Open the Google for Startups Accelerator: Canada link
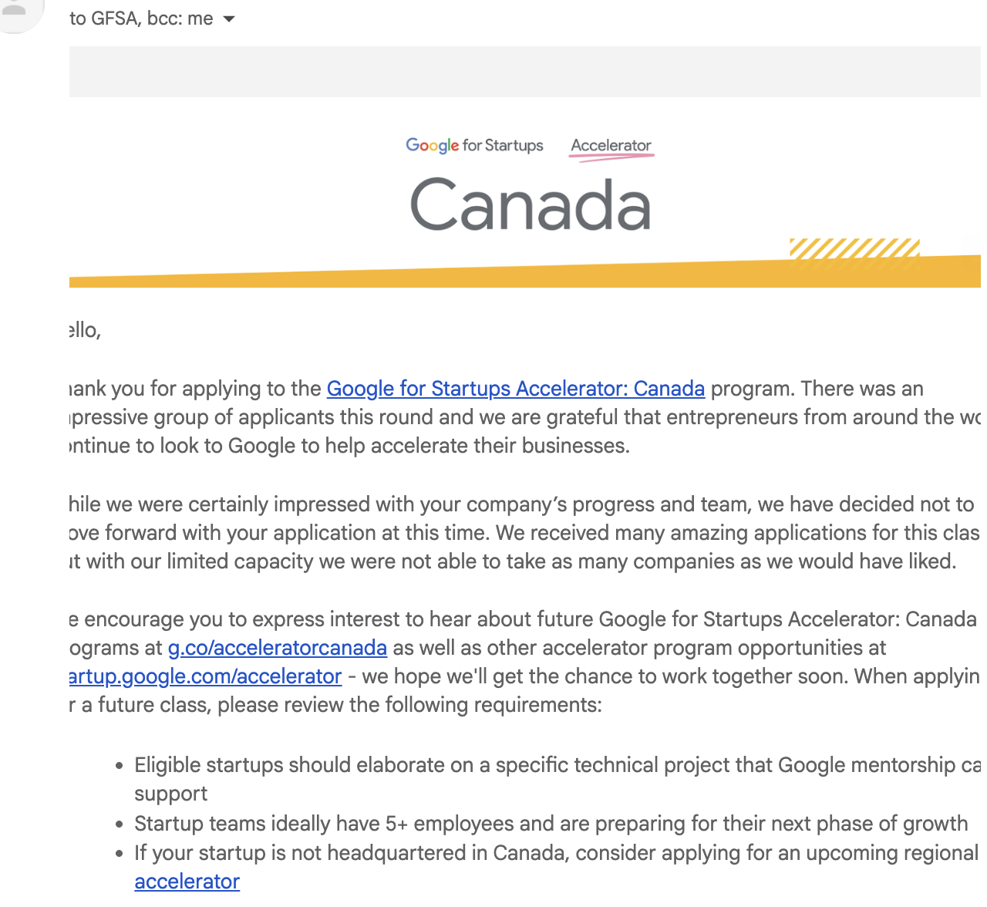The image size is (987, 907). 515,389
